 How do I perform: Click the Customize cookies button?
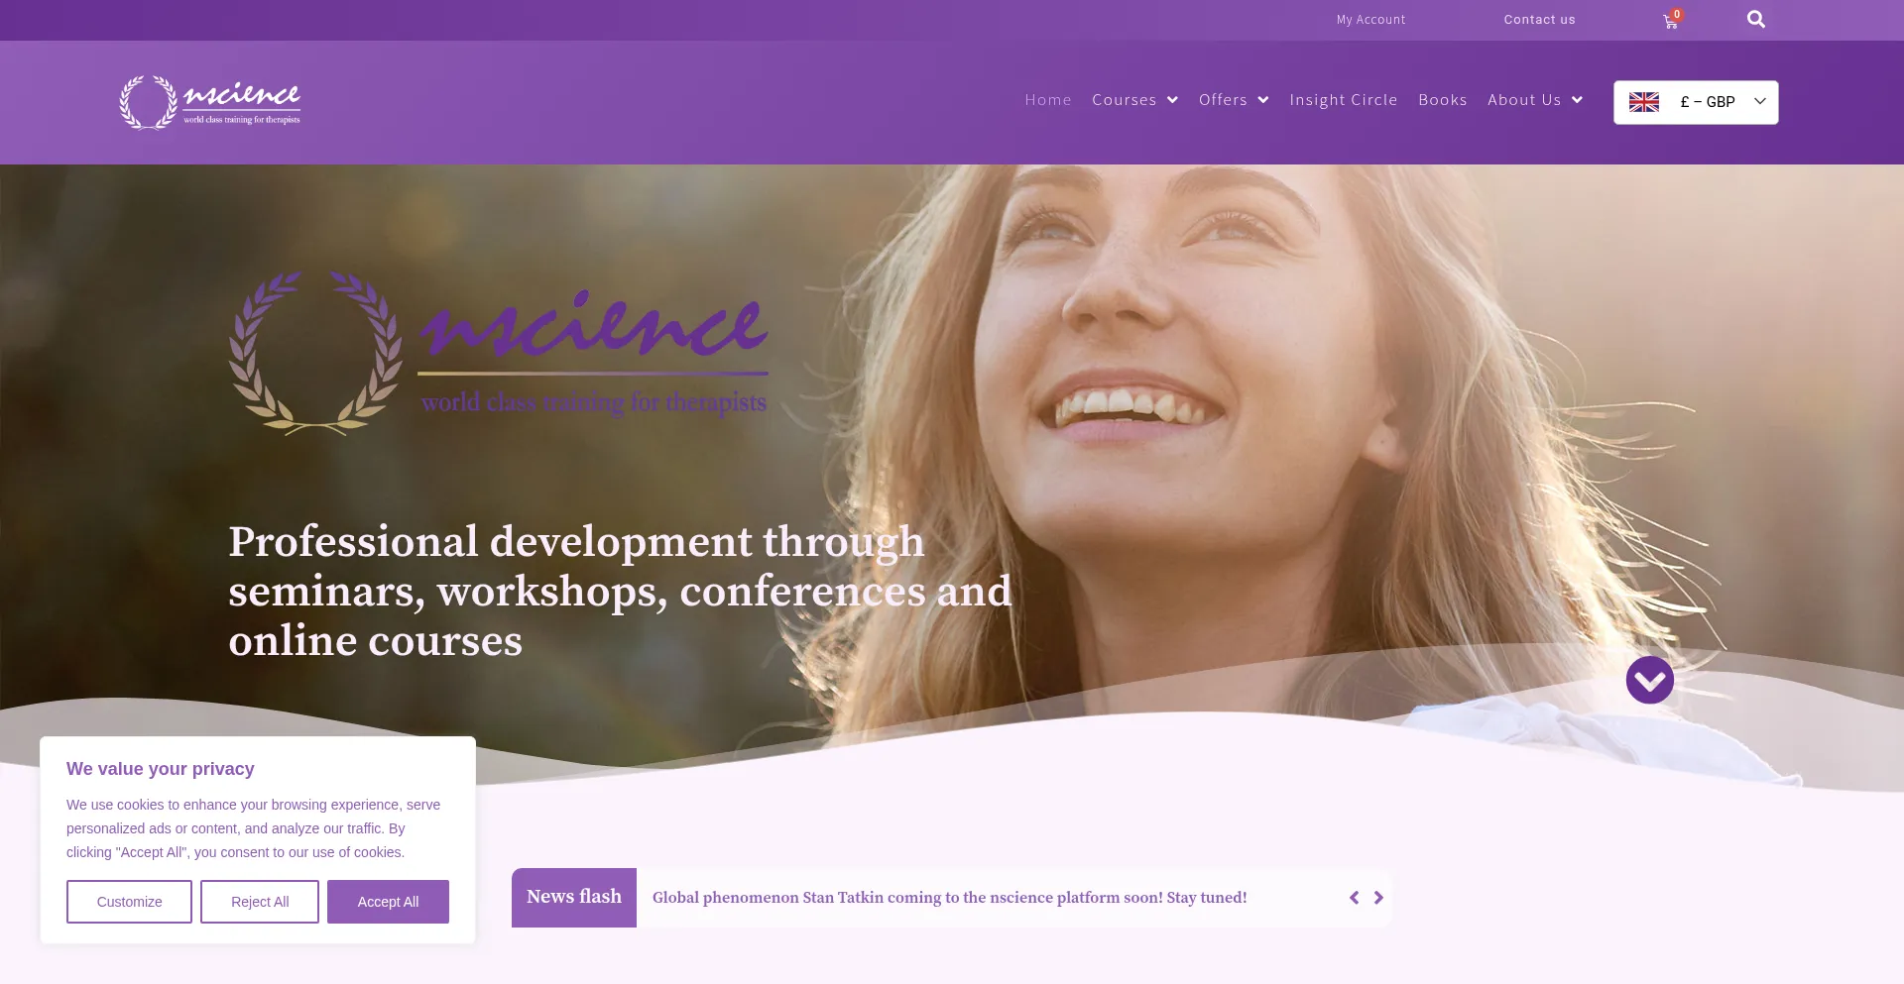pyautogui.click(x=129, y=902)
